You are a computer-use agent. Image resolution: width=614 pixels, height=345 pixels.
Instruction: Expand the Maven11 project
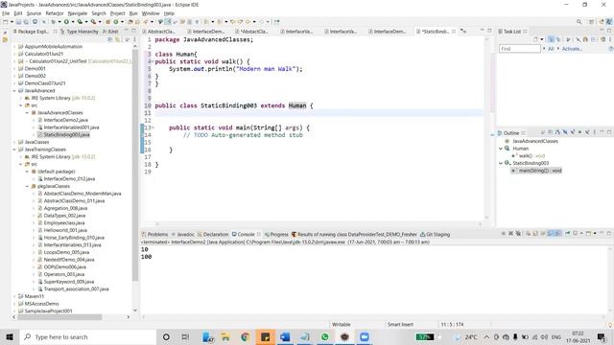[x=14, y=296]
